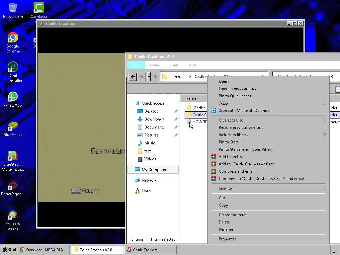Switch to Download - MEGA Chrome taskbar button
The width and height of the screenshot is (340, 255).
point(44,250)
